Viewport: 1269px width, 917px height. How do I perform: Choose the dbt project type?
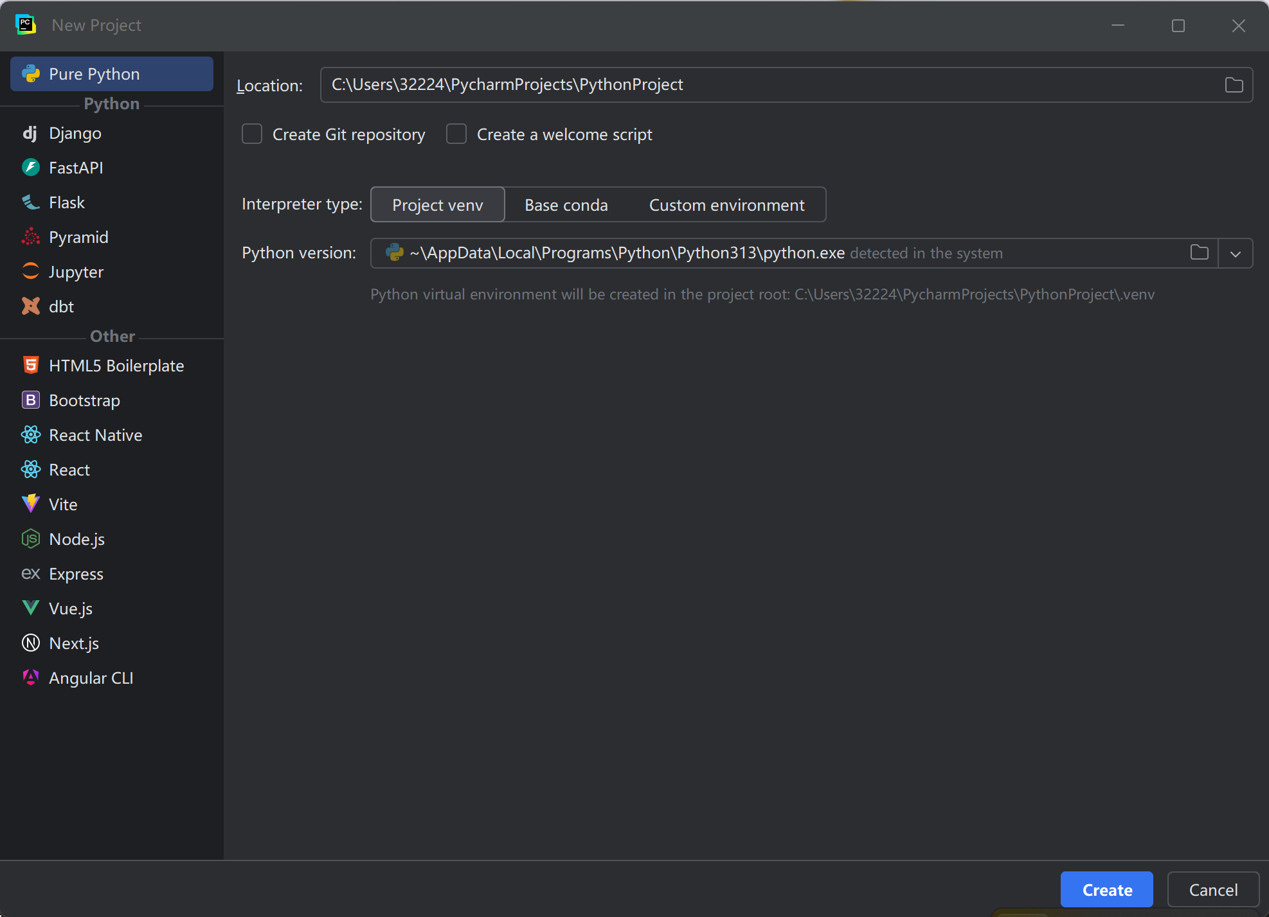[x=61, y=306]
